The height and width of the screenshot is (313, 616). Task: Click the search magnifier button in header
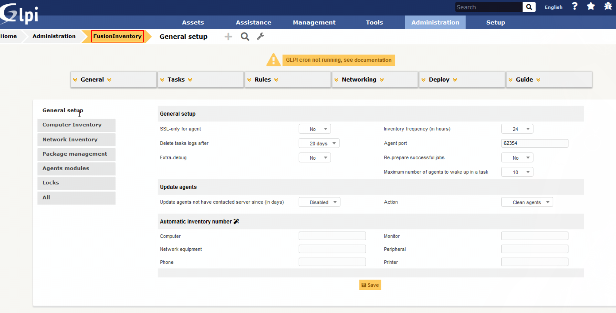[x=529, y=7]
